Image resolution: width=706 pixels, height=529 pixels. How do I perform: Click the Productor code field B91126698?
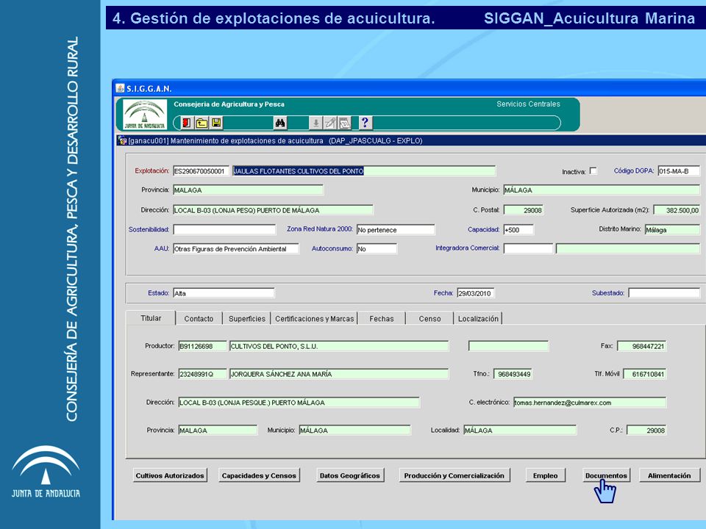[202, 346]
